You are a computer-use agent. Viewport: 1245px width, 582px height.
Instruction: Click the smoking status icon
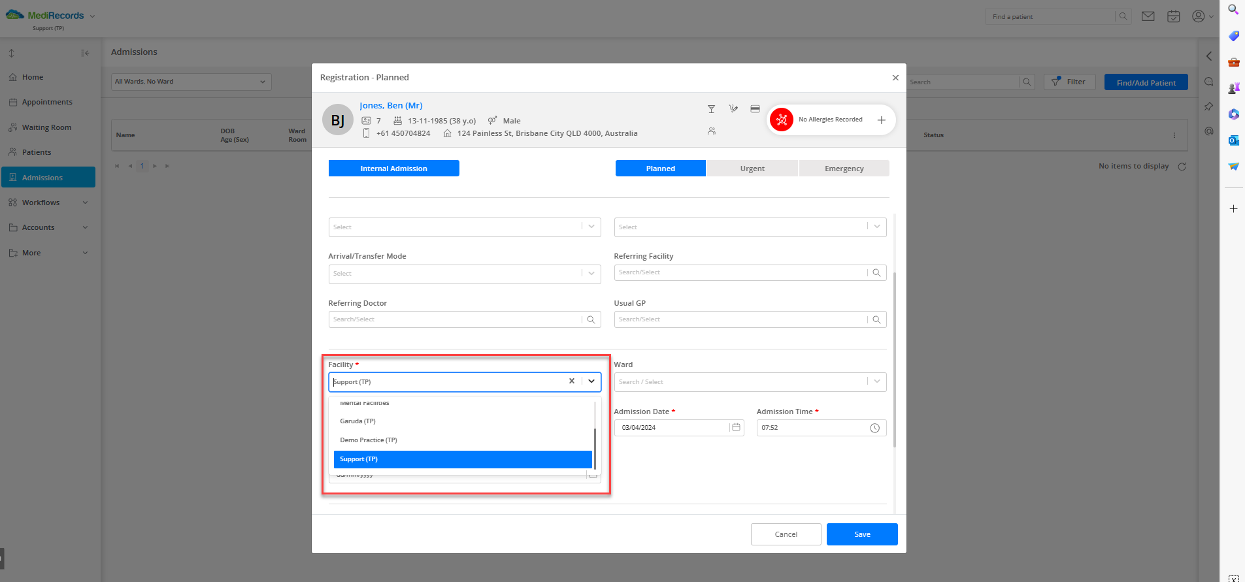pos(733,109)
